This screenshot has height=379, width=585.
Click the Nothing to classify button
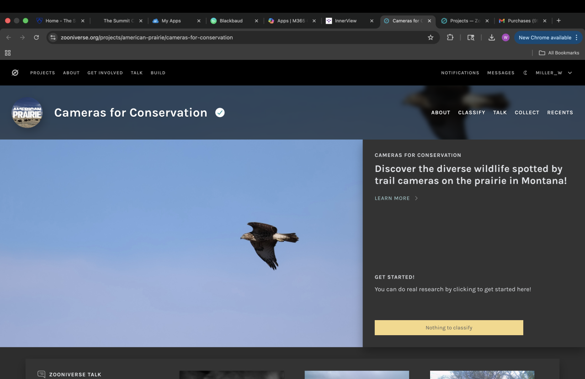coord(449,327)
